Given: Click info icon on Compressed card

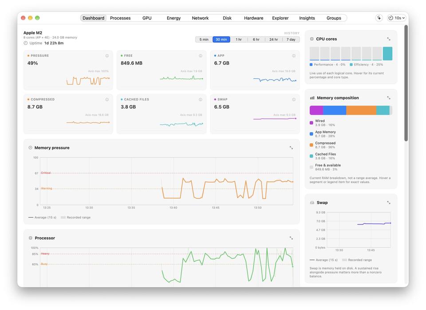Looking at the screenshot, I should [x=107, y=100].
